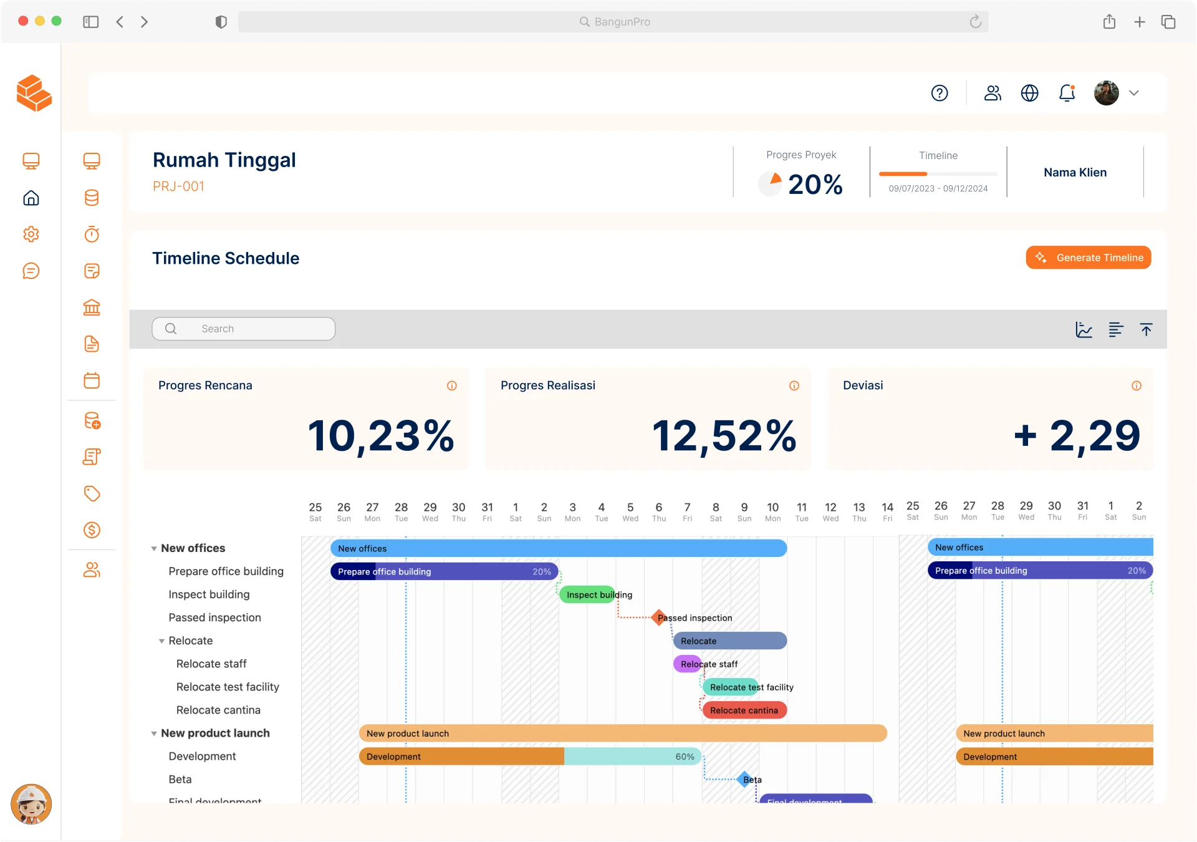Open the stopwatch timer icon in sidebar

coord(92,235)
